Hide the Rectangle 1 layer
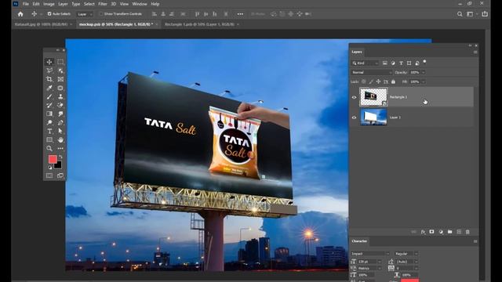 354,97
